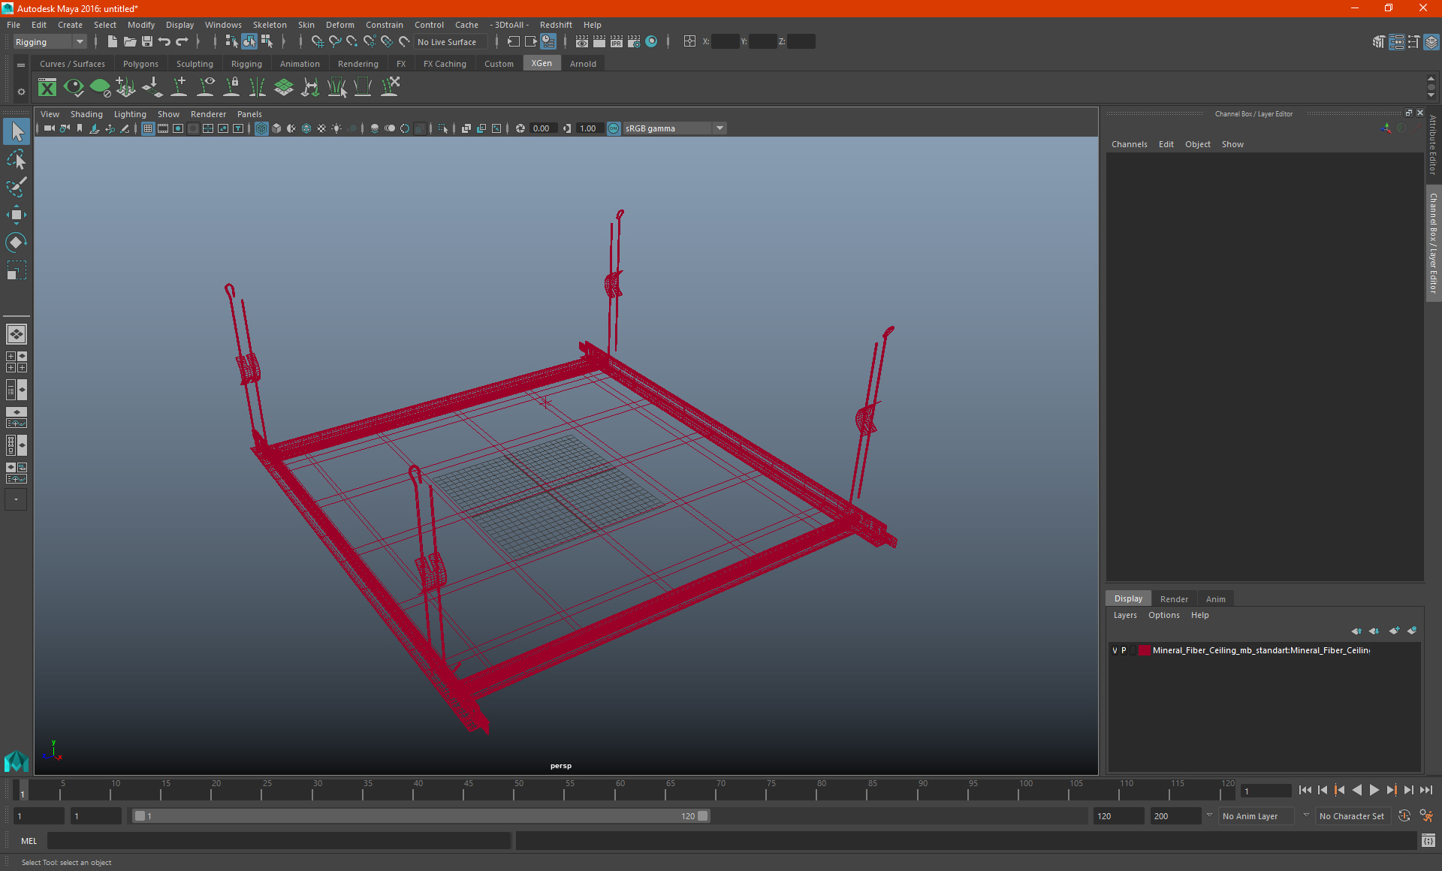The image size is (1442, 871).
Task: Activate the Paint Selection tool
Action: [x=16, y=187]
